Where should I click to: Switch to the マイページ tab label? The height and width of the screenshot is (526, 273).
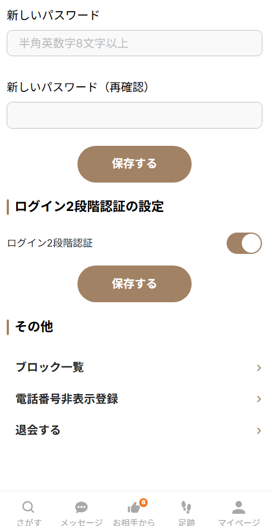[239, 522]
